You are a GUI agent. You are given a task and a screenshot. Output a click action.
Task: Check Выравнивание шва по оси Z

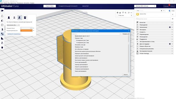[74, 36]
